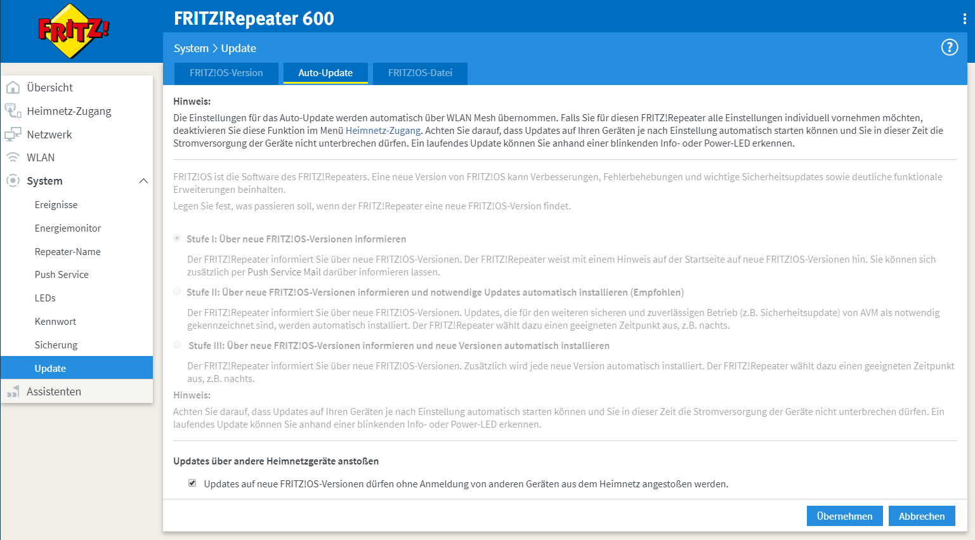Click the Übernehmen button

[x=844, y=516]
